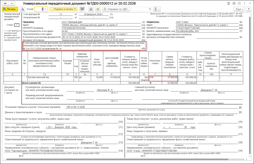Save document with toolbar diskette icon
This screenshot has width=254, height=164.
coord(91,9)
